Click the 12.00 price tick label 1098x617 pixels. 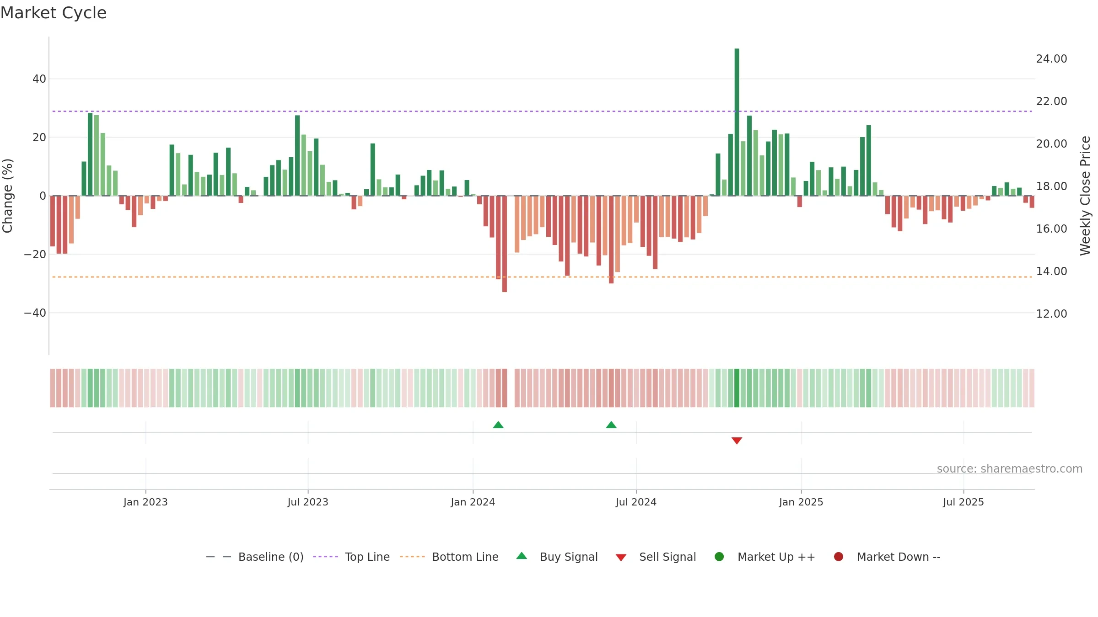[x=1051, y=314]
